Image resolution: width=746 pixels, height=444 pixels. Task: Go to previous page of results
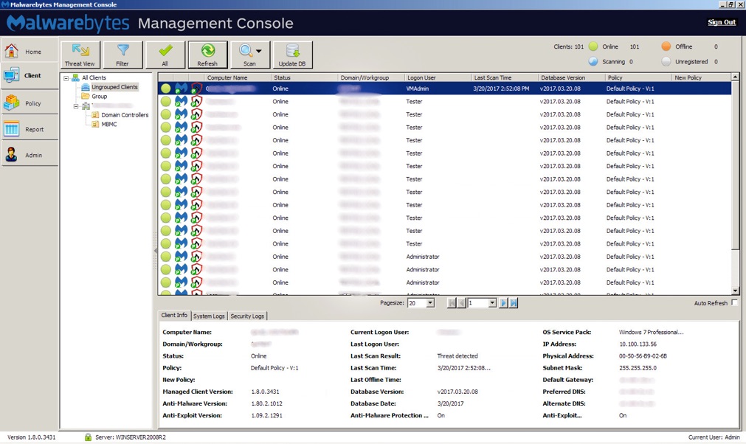tap(461, 303)
